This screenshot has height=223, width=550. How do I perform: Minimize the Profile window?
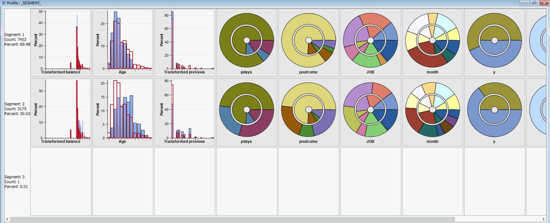click(x=524, y=3)
